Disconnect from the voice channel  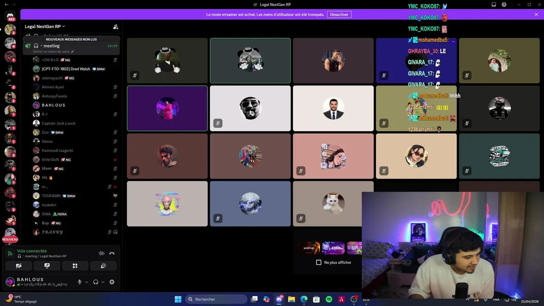coord(112,253)
